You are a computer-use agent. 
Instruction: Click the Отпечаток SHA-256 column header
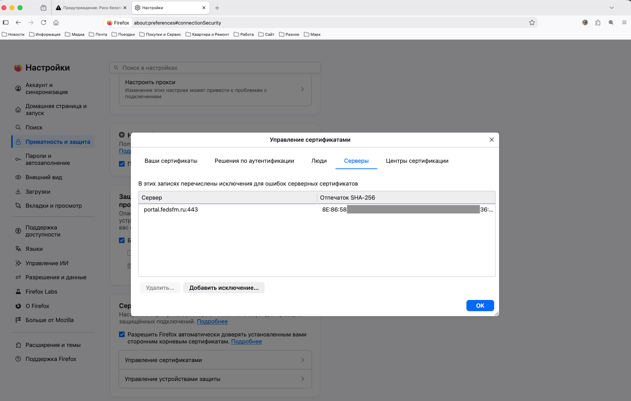[x=406, y=198]
